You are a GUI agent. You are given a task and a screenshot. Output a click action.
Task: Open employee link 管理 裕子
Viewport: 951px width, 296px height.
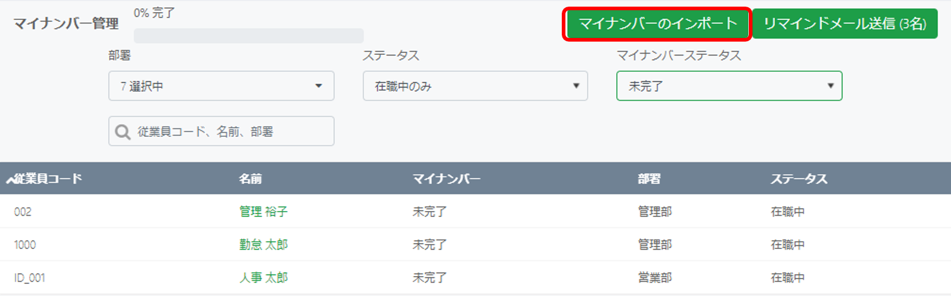click(264, 212)
